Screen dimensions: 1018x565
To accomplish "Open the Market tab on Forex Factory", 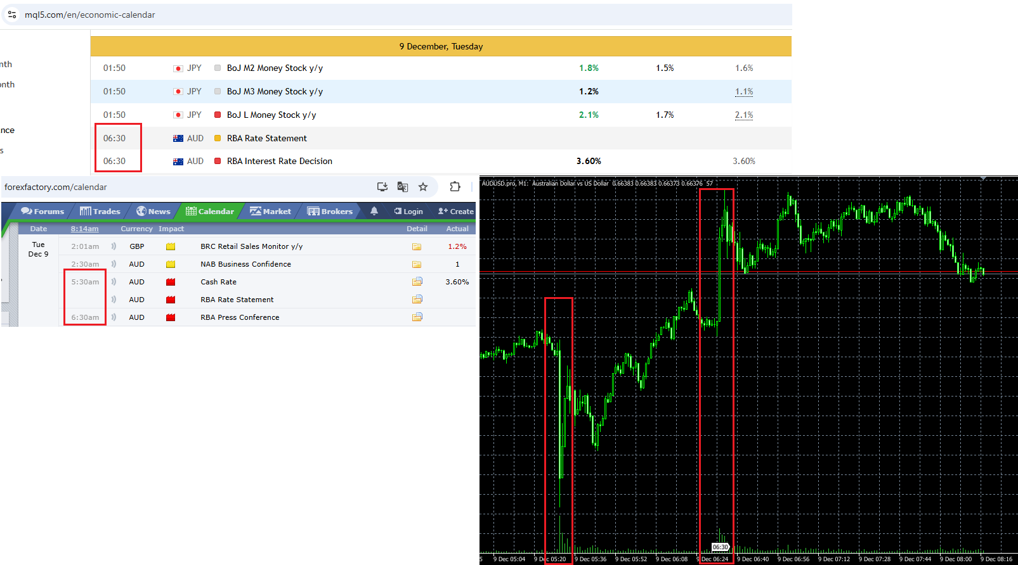I will pyautogui.click(x=271, y=212).
